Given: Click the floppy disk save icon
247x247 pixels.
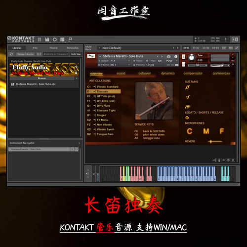Looking at the screenshot, I should (x=47, y=40).
